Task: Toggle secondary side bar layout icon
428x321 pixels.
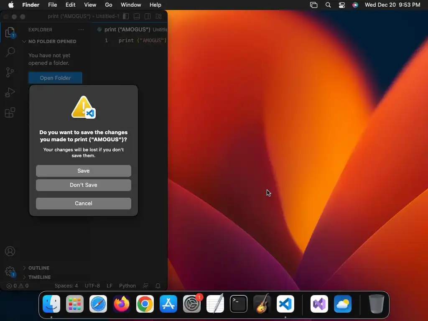Action: pyautogui.click(x=148, y=16)
